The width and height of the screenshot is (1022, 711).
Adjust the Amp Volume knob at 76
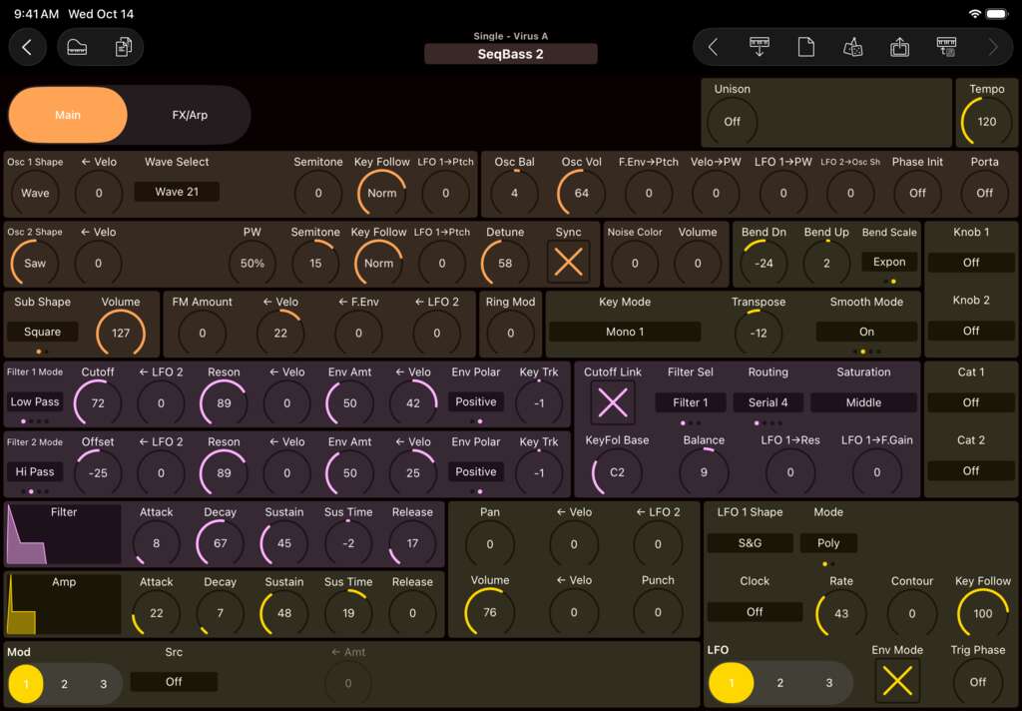(489, 612)
